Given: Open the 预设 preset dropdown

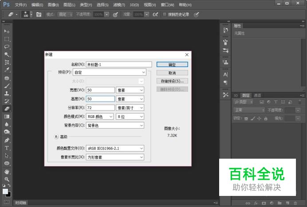Looking at the screenshot, I should (x=110, y=72).
